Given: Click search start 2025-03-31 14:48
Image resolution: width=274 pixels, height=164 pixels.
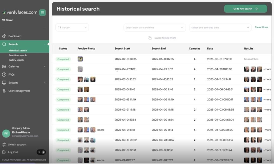Looking at the screenshot, I should (125, 110).
